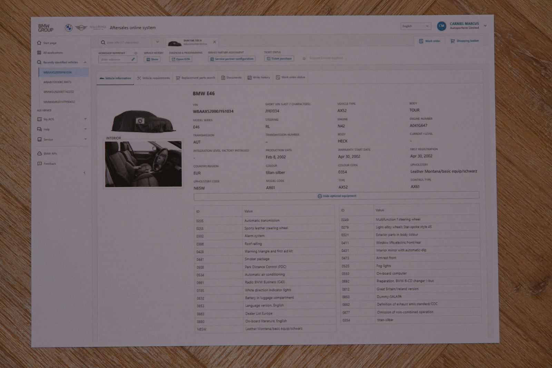The height and width of the screenshot is (368, 552).
Task: Click the pencil edit icon in workshop reference
Action: point(133,59)
